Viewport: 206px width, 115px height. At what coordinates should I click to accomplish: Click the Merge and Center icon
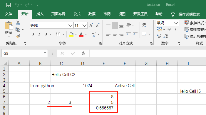coord(144,34)
